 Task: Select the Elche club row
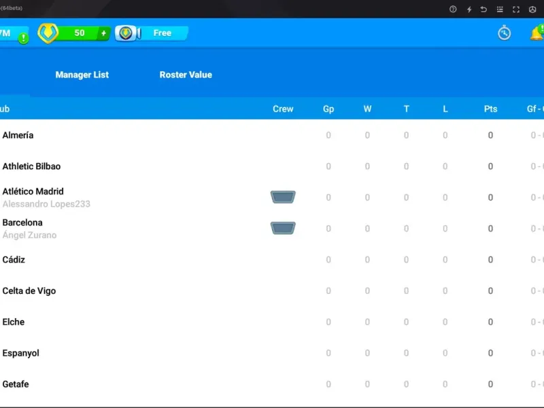(272, 322)
